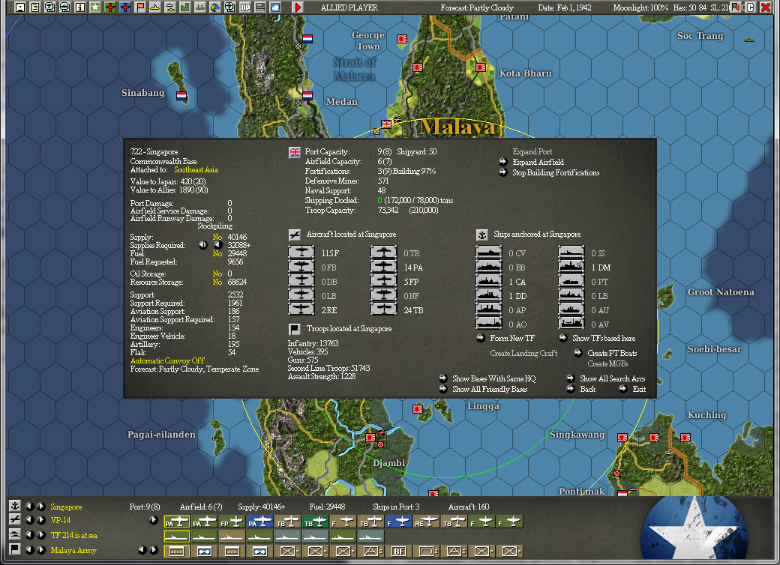Open the Singapore link in bottom bar

pos(66,507)
